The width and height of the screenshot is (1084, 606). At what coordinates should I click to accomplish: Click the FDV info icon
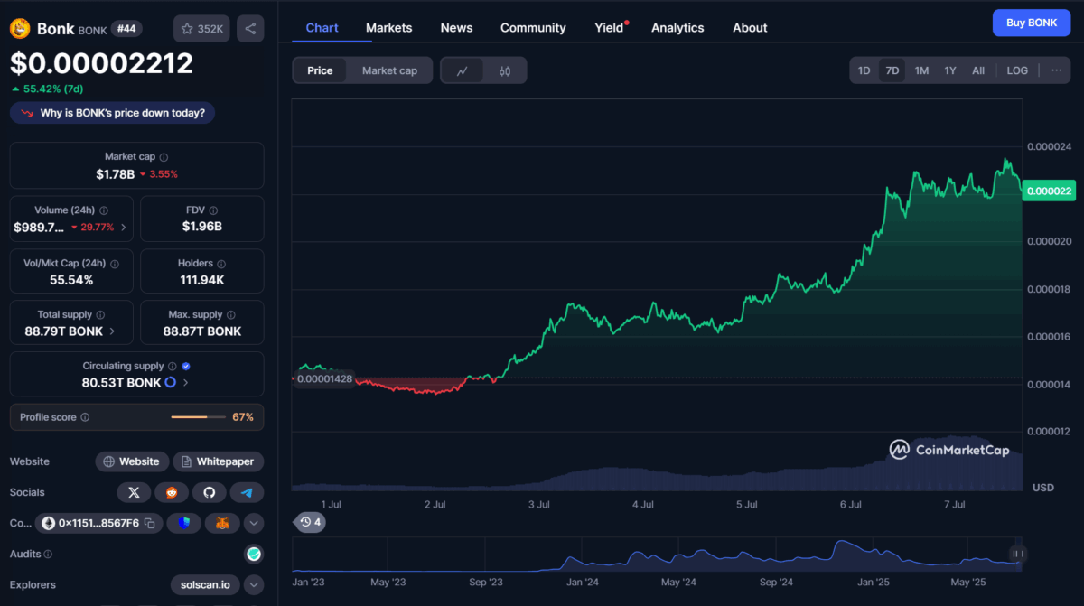click(x=214, y=210)
